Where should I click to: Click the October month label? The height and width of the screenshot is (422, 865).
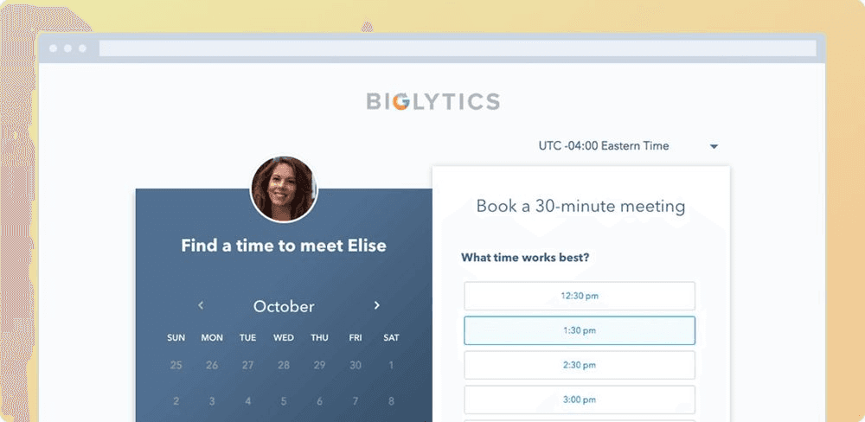pyautogui.click(x=284, y=306)
